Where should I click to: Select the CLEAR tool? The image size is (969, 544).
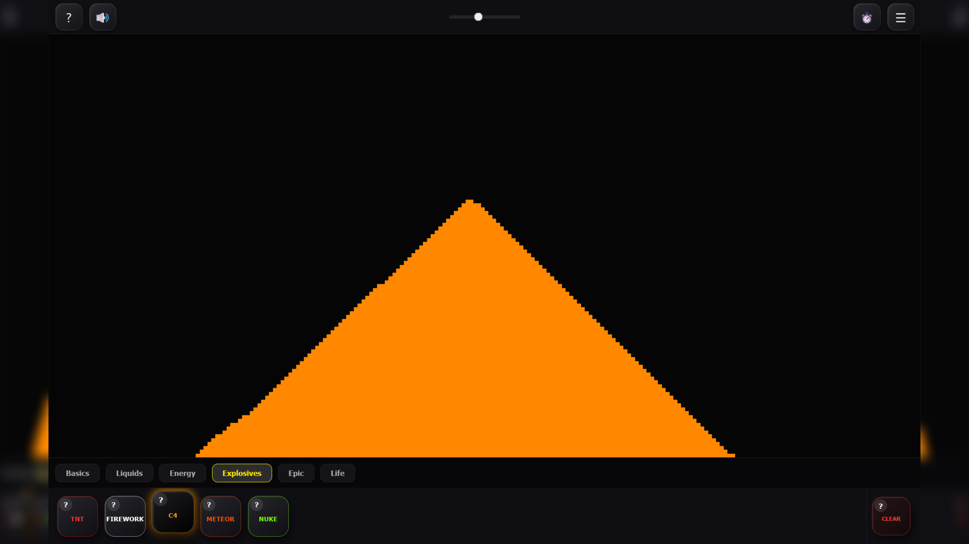[891, 518]
